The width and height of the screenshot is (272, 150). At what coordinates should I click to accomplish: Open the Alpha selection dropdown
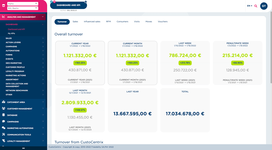click(23, 4)
